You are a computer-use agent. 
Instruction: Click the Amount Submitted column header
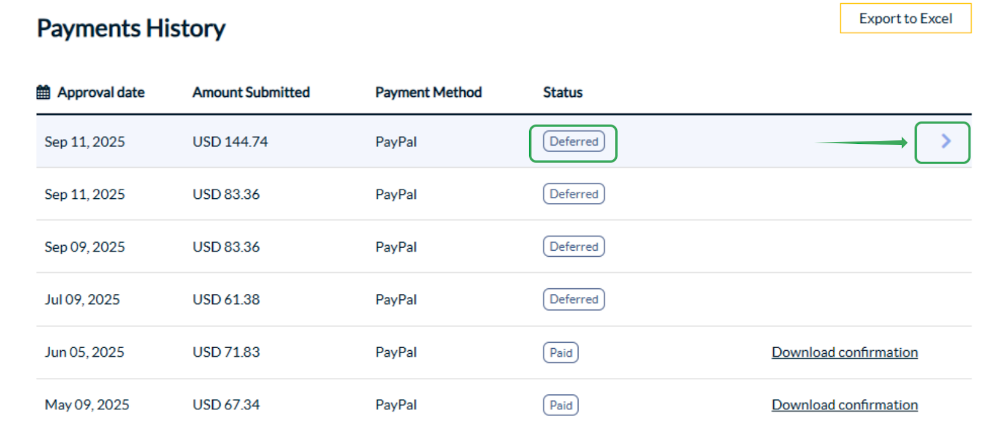pyautogui.click(x=251, y=93)
